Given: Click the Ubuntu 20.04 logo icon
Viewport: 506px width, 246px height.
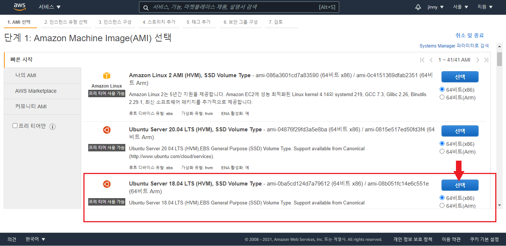Looking at the screenshot, I should click(107, 130).
